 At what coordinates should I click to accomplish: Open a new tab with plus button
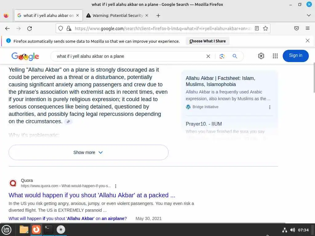(x=158, y=15)
